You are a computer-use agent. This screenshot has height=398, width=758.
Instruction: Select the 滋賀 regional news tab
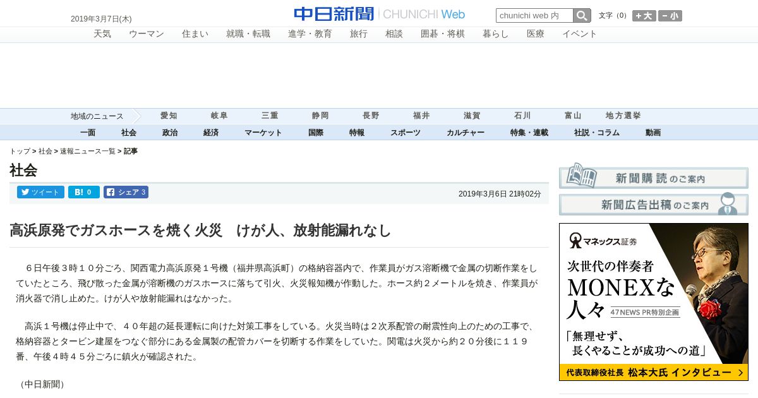coord(472,116)
